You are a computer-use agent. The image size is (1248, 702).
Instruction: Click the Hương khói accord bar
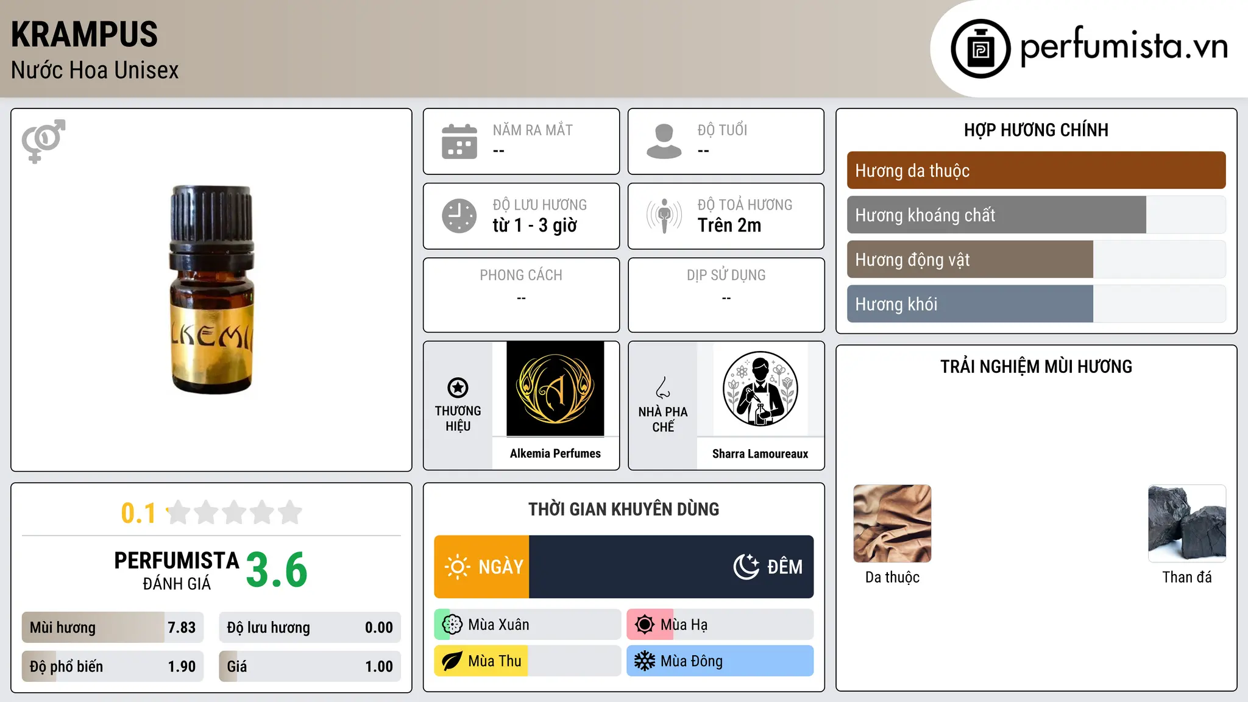tap(1036, 304)
